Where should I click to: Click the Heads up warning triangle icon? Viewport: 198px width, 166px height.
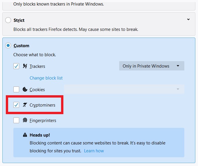(25, 135)
